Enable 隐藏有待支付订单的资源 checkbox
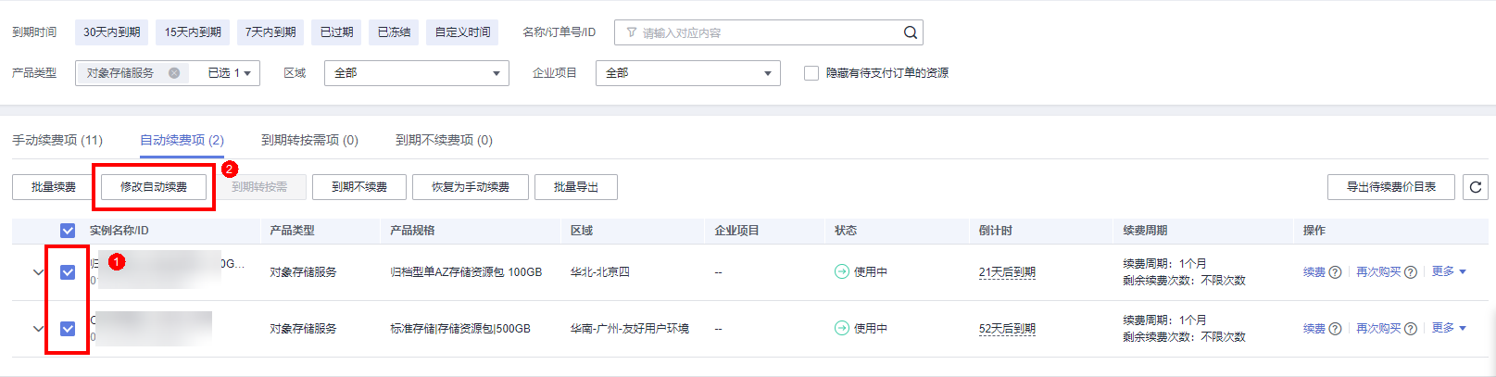This screenshot has height=377, width=1496. [811, 73]
